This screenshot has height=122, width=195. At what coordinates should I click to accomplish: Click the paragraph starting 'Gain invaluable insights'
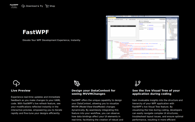tap(158, 110)
